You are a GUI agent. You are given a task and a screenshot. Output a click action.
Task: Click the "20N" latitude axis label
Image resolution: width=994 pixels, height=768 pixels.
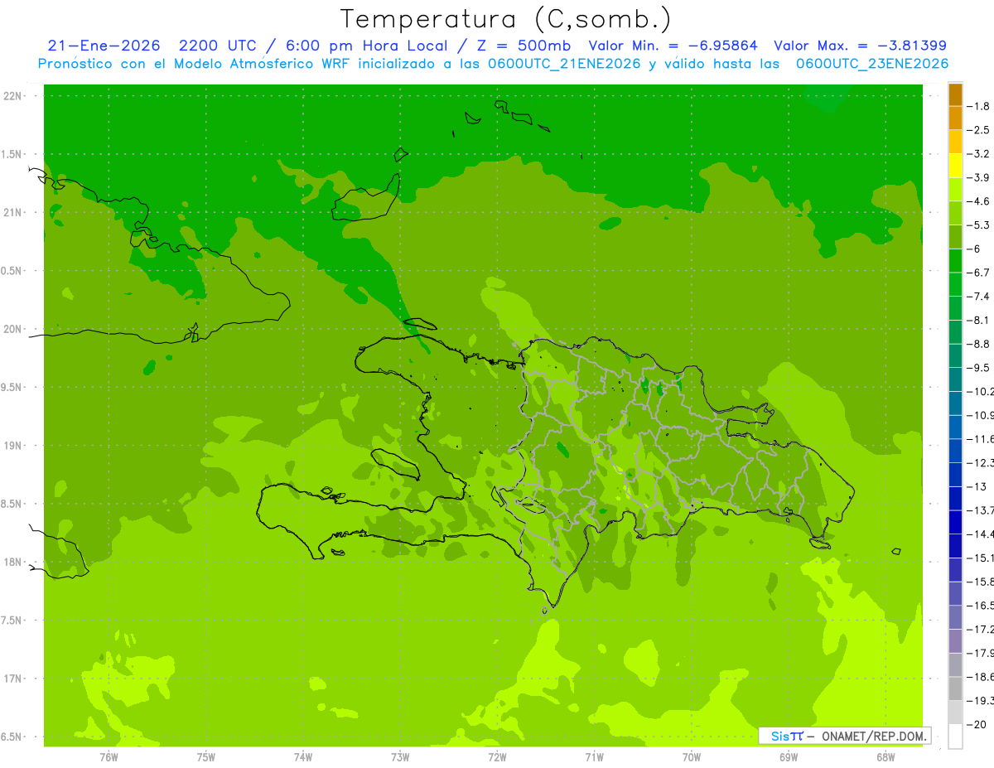[x=12, y=329]
